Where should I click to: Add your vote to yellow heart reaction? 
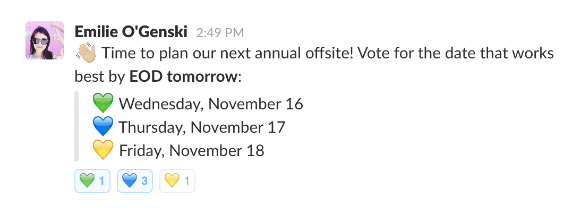tap(177, 181)
